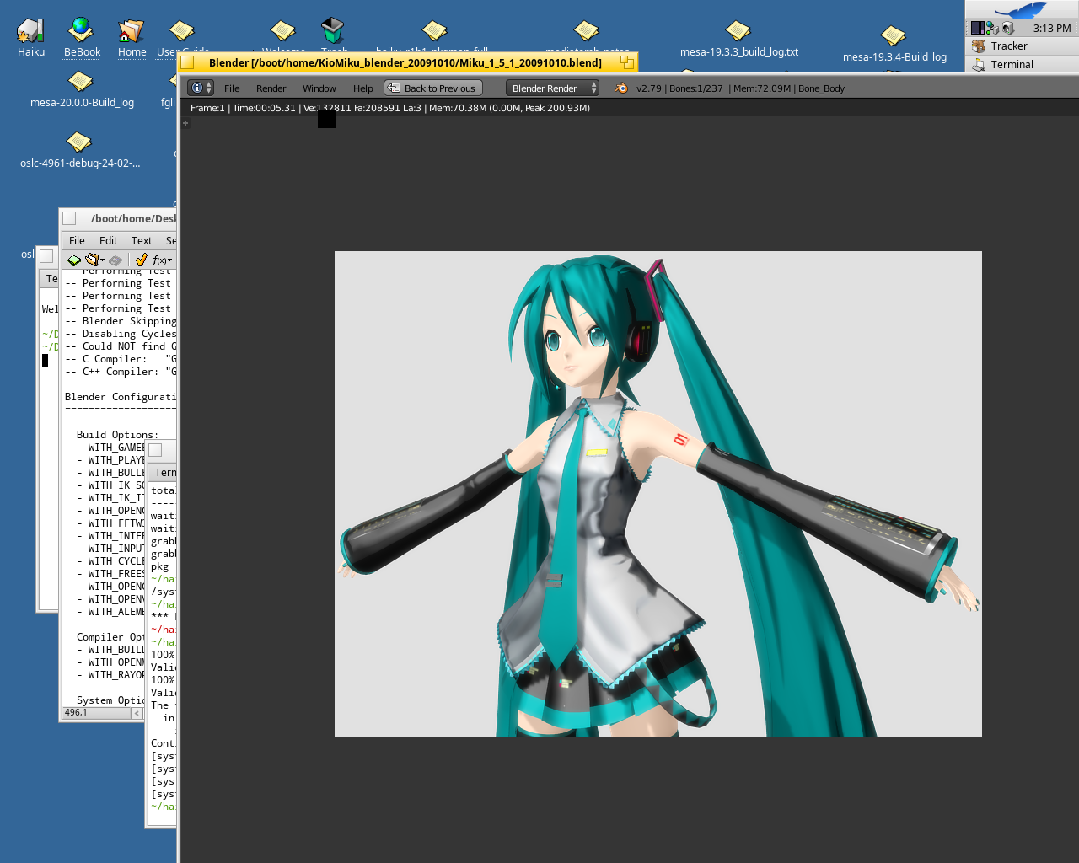Open Blender Help menu

click(x=363, y=88)
